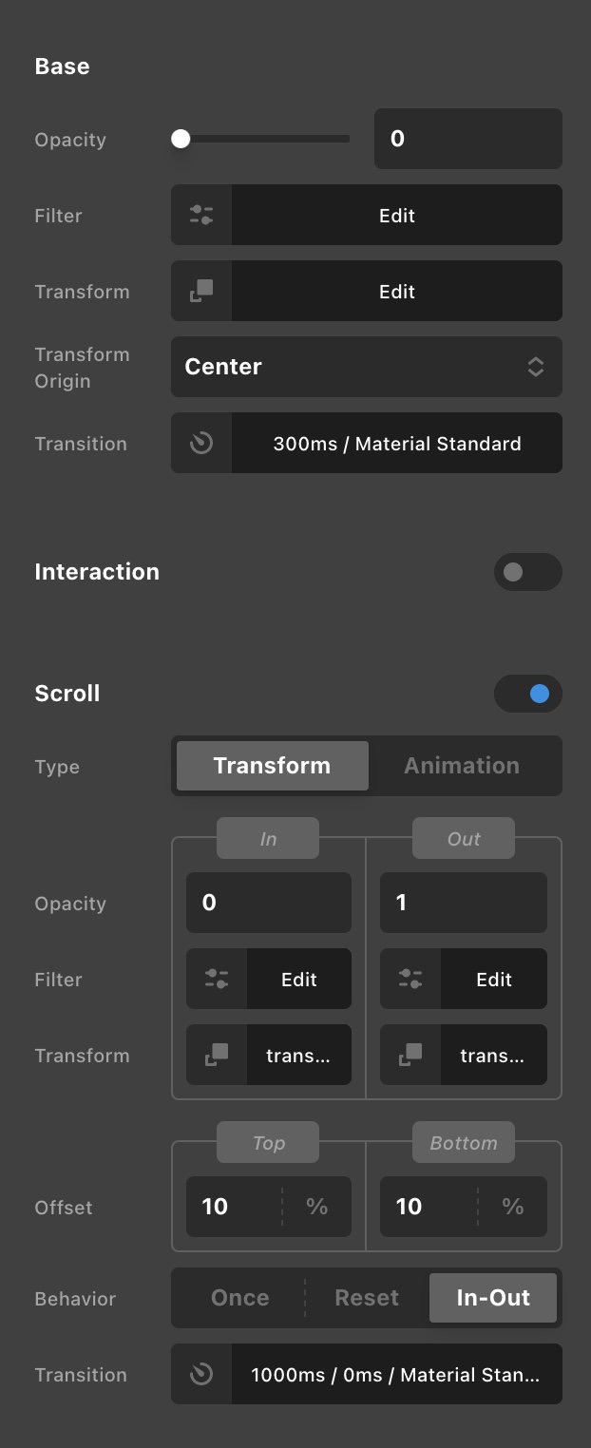Viewport: 591px width, 1448px height.
Task: Open the Top offset percent unit selector
Action: 316,1207
